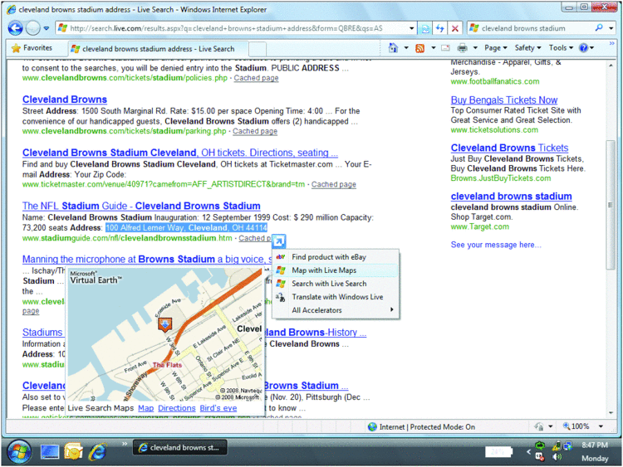Launch Internet Explorer from Quick Launch
The height and width of the screenshot is (467, 623).
(x=98, y=451)
